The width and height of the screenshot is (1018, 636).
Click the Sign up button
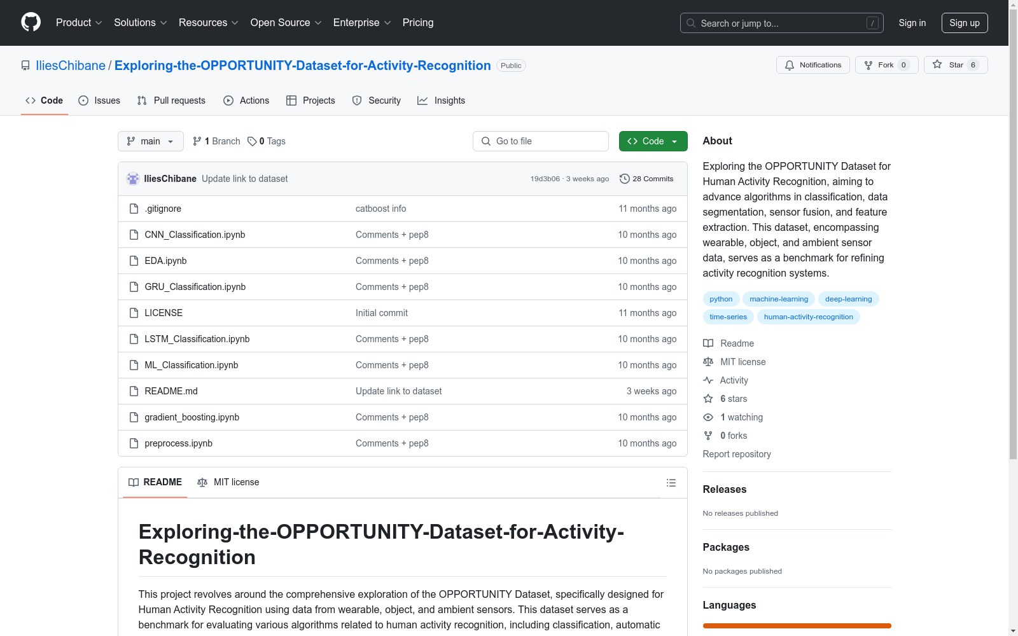click(964, 23)
